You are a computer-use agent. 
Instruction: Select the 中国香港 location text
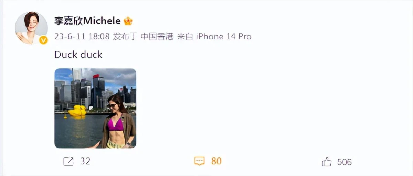tap(157, 36)
